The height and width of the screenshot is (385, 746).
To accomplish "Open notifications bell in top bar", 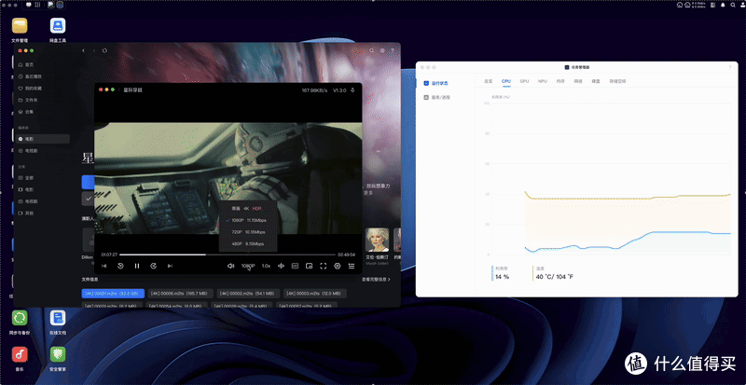I will 723,6.
